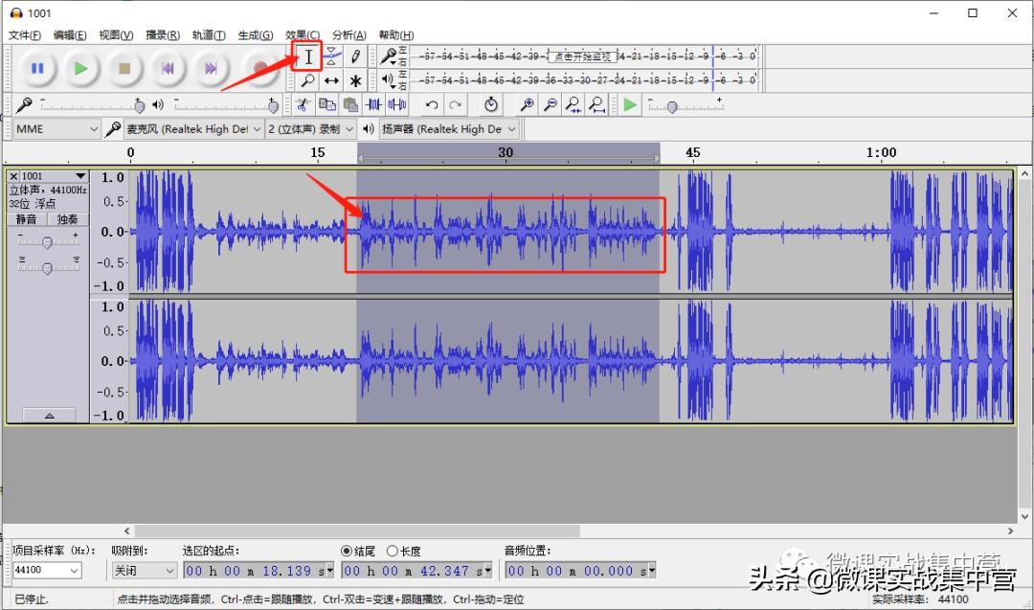The height and width of the screenshot is (610, 1034).
Task: Select the Draw pencil tool
Action: pos(355,56)
